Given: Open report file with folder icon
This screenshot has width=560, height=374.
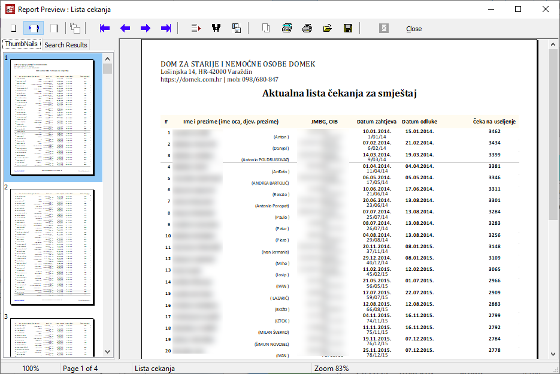Looking at the screenshot, I should [328, 28].
